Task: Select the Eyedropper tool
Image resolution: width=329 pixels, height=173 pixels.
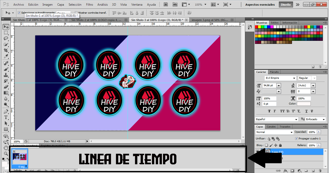Action: point(6,56)
